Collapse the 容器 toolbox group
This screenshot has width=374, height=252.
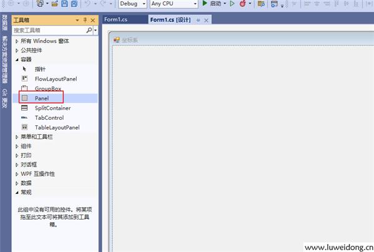(x=17, y=59)
